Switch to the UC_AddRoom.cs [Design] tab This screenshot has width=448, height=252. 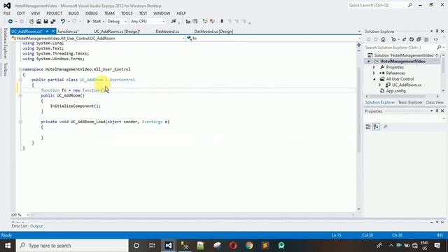coord(117,31)
